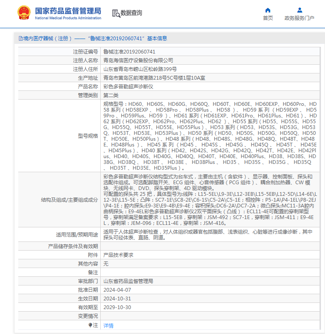The image size is (325, 334).
Task: Open the 详情 details link
Action: coord(108,325)
